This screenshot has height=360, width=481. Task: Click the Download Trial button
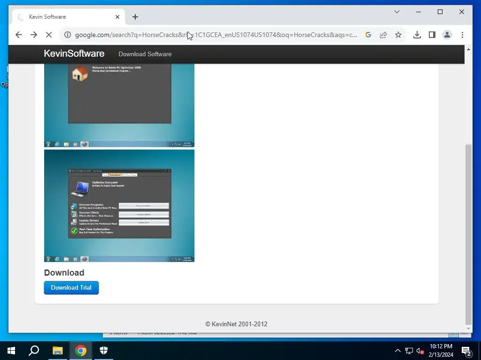tap(71, 288)
